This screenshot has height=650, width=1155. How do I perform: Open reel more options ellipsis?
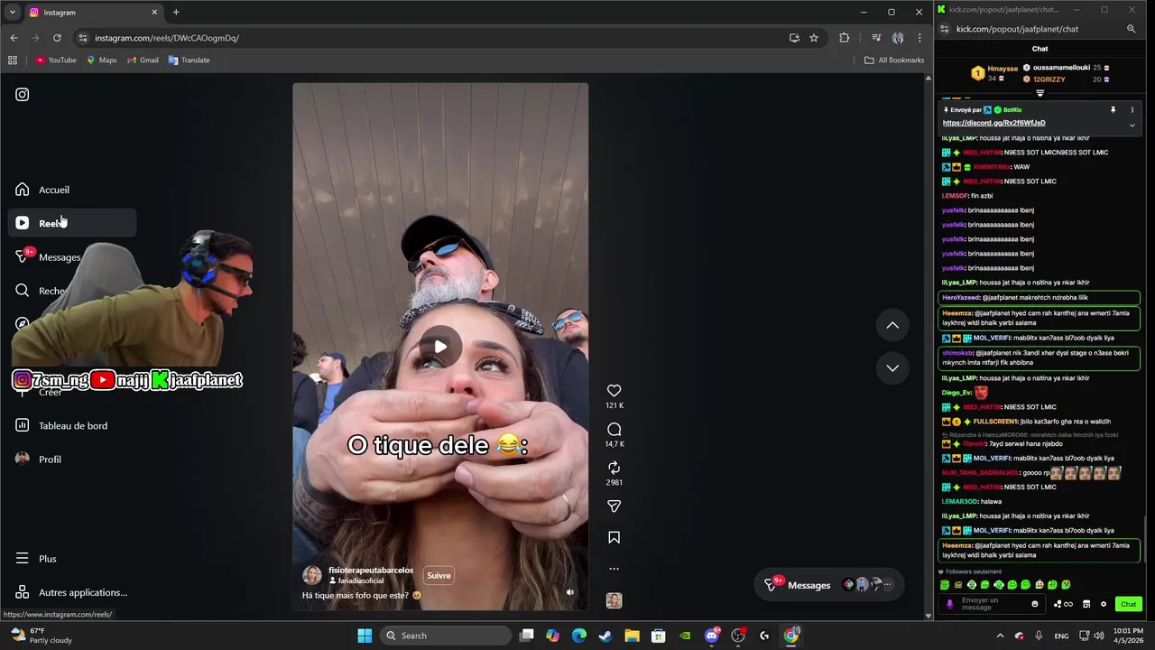614,569
